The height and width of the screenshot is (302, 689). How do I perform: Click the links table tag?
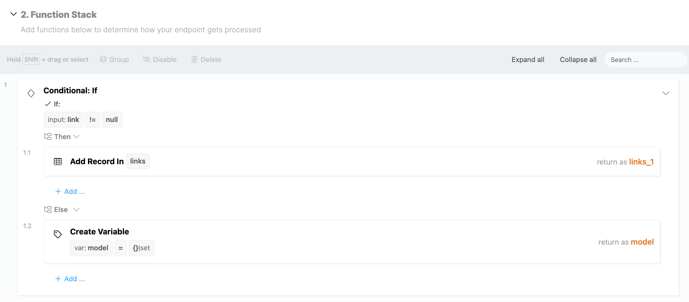138,161
